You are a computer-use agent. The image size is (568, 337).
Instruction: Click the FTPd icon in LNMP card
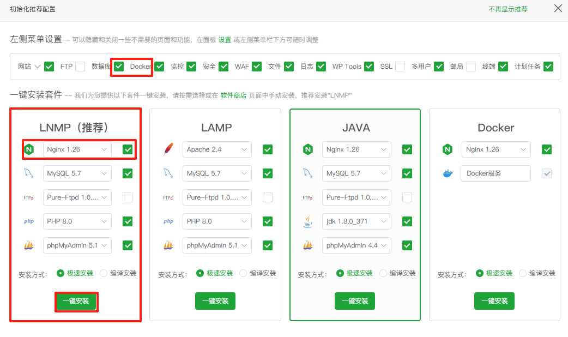click(29, 197)
